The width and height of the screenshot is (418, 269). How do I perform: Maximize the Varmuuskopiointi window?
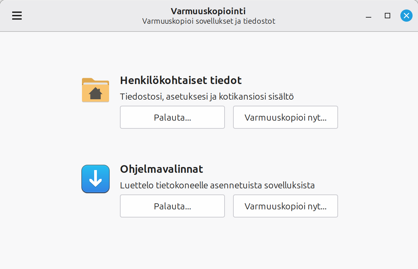pos(388,16)
